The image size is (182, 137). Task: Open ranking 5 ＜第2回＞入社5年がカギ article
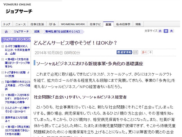point(17,98)
